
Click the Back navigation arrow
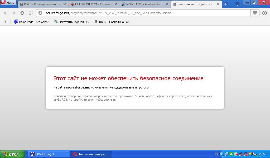[x=6, y=13]
